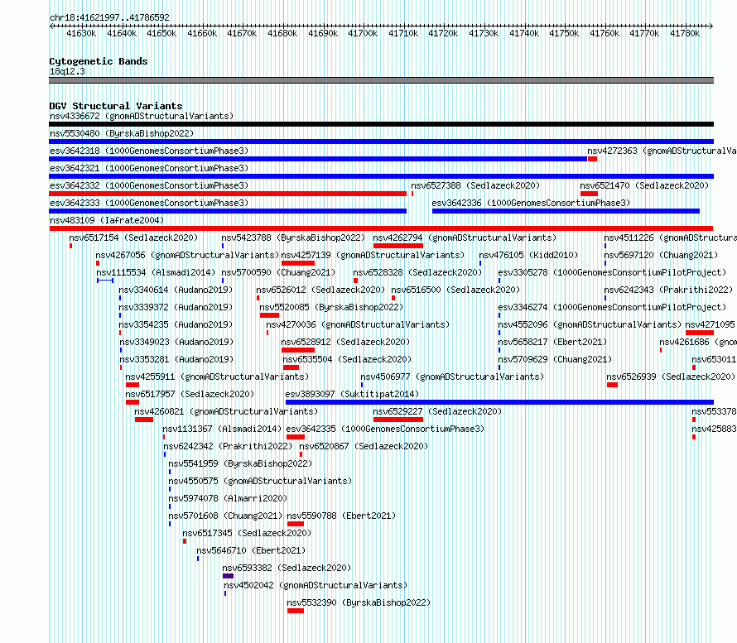Click the purple nsv6593382 variant bar
The height and width of the screenshot is (643, 737).
coord(228,576)
